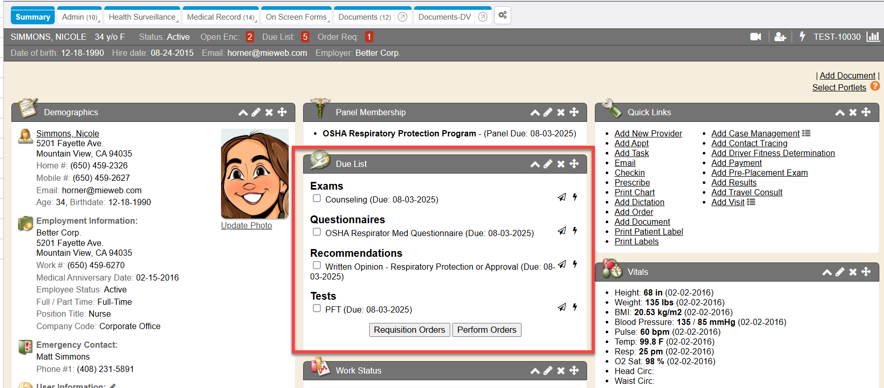884x388 pixels.
Task: Switch to the Health Surveillance tab
Action: pyautogui.click(x=142, y=17)
